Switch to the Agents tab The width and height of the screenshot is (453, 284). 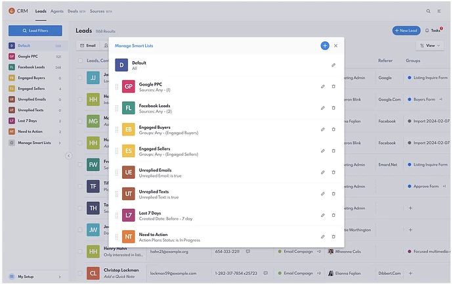point(57,11)
